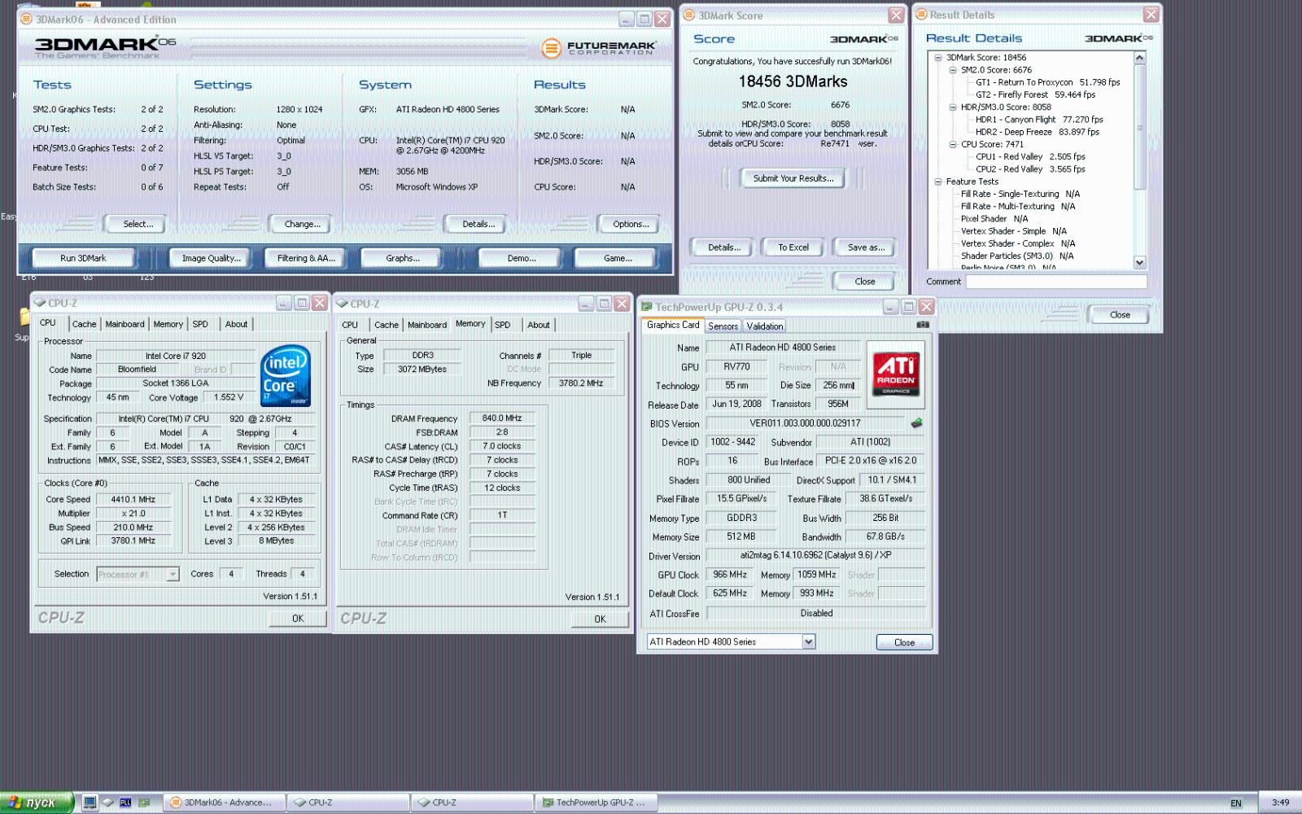Collapse the HDR/SM3.0 Score: 8058 node
Screen dimensions: 1302x814
[x=953, y=107]
